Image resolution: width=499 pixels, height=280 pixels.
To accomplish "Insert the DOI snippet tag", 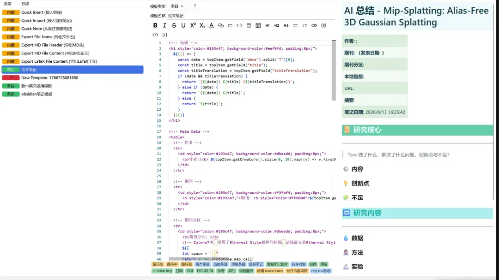I will tap(190, 271).
